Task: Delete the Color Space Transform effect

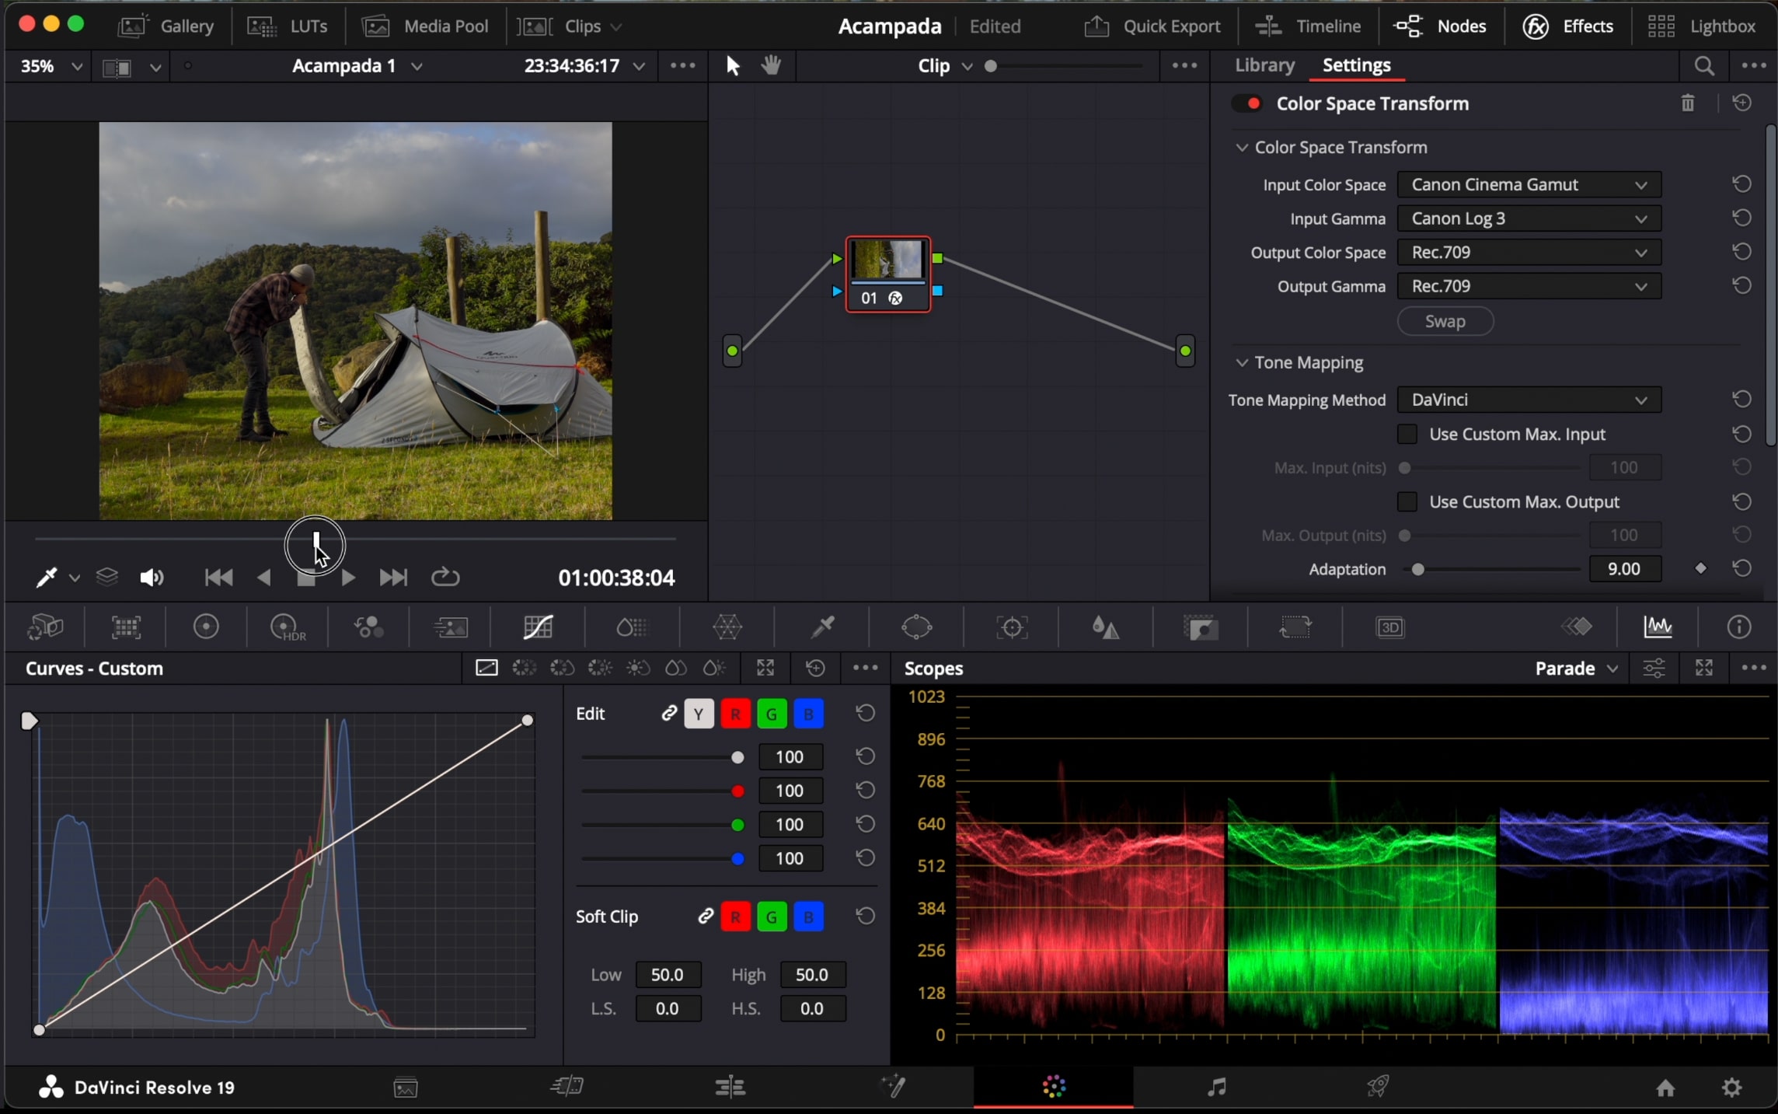Action: [x=1687, y=103]
